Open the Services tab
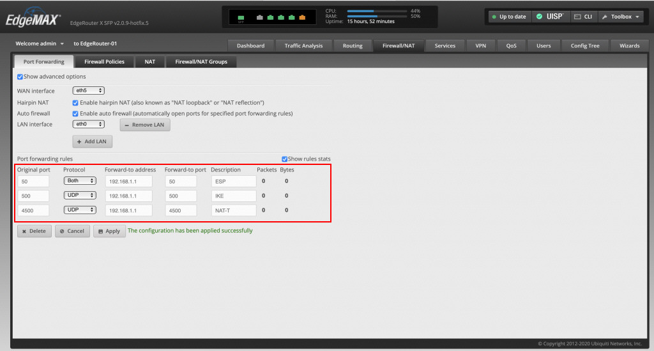Viewport: 654px width, 351px height. tap(445, 45)
